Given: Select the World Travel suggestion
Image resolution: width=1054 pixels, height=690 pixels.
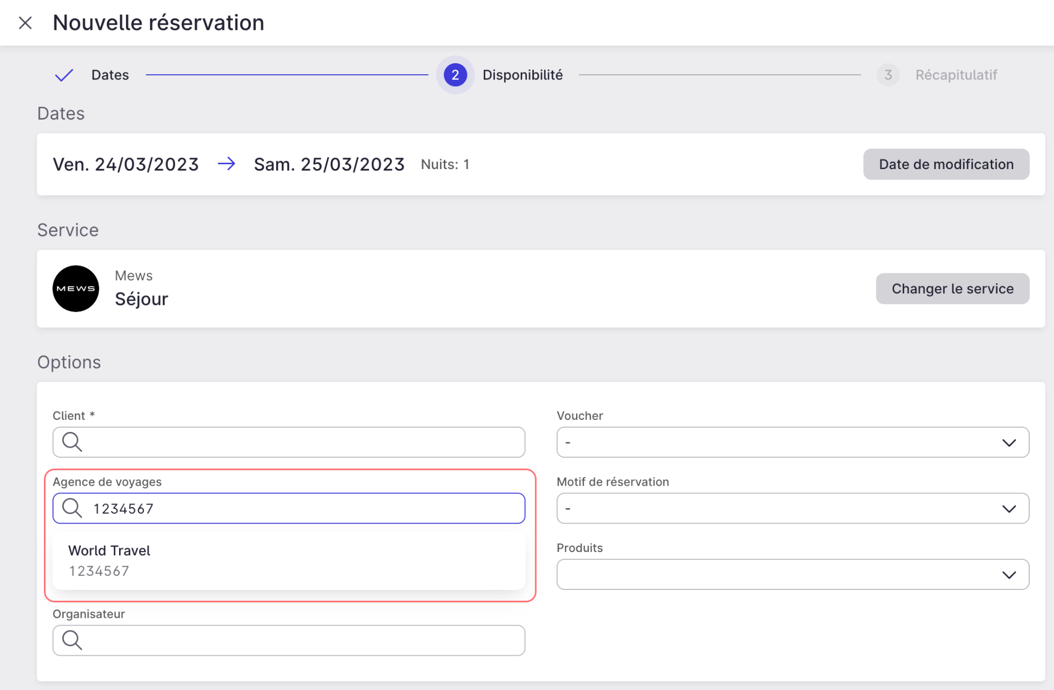Looking at the screenshot, I should coord(289,560).
